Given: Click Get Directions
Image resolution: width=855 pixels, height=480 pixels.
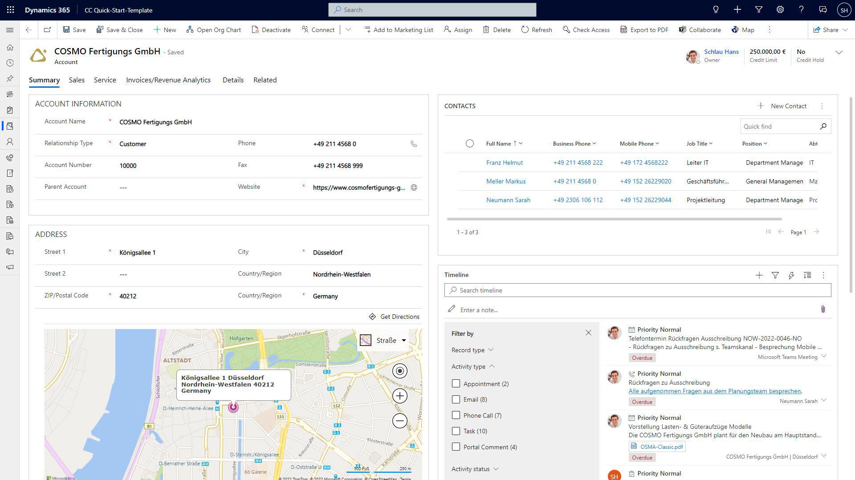Looking at the screenshot, I should 394,317.
